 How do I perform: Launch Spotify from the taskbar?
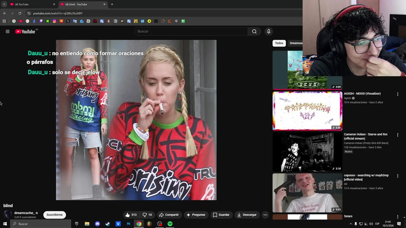pyautogui.click(x=170, y=224)
